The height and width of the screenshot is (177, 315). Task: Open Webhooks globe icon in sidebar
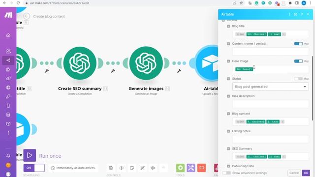point(8,88)
